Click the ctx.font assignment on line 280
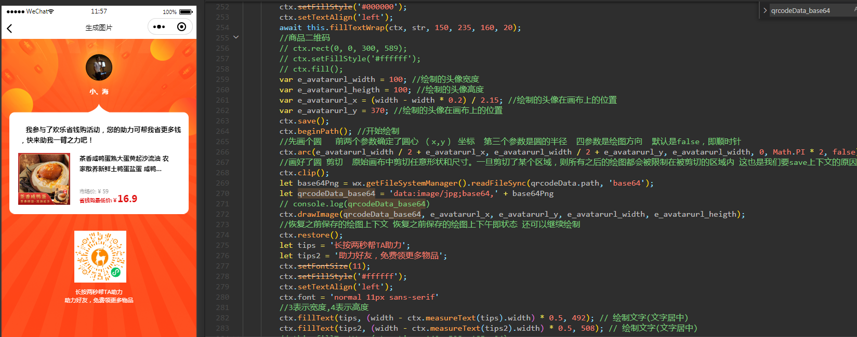 359,297
